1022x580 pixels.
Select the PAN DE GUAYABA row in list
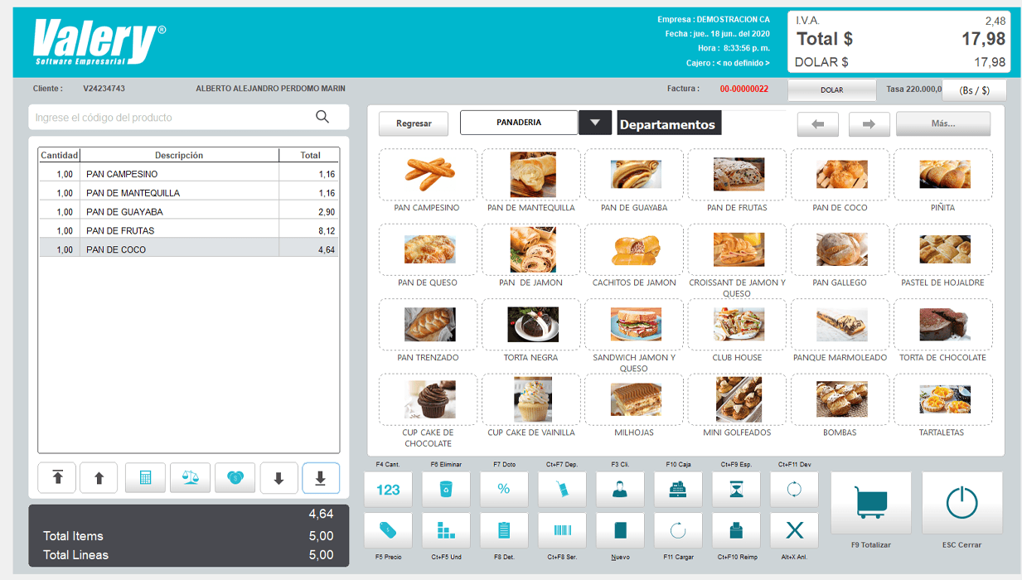(x=189, y=212)
